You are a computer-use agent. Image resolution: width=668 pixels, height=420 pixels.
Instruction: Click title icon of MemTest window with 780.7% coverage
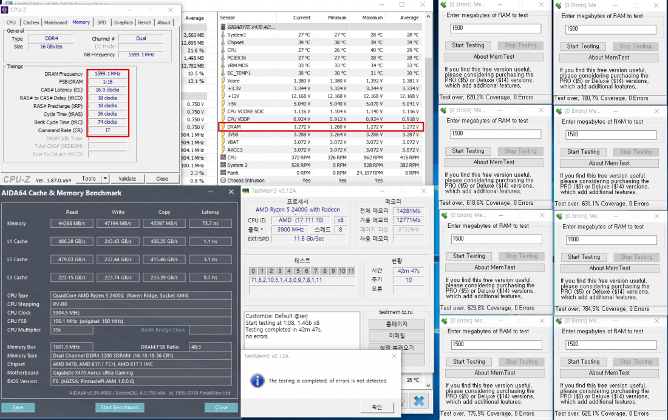(559, 5)
